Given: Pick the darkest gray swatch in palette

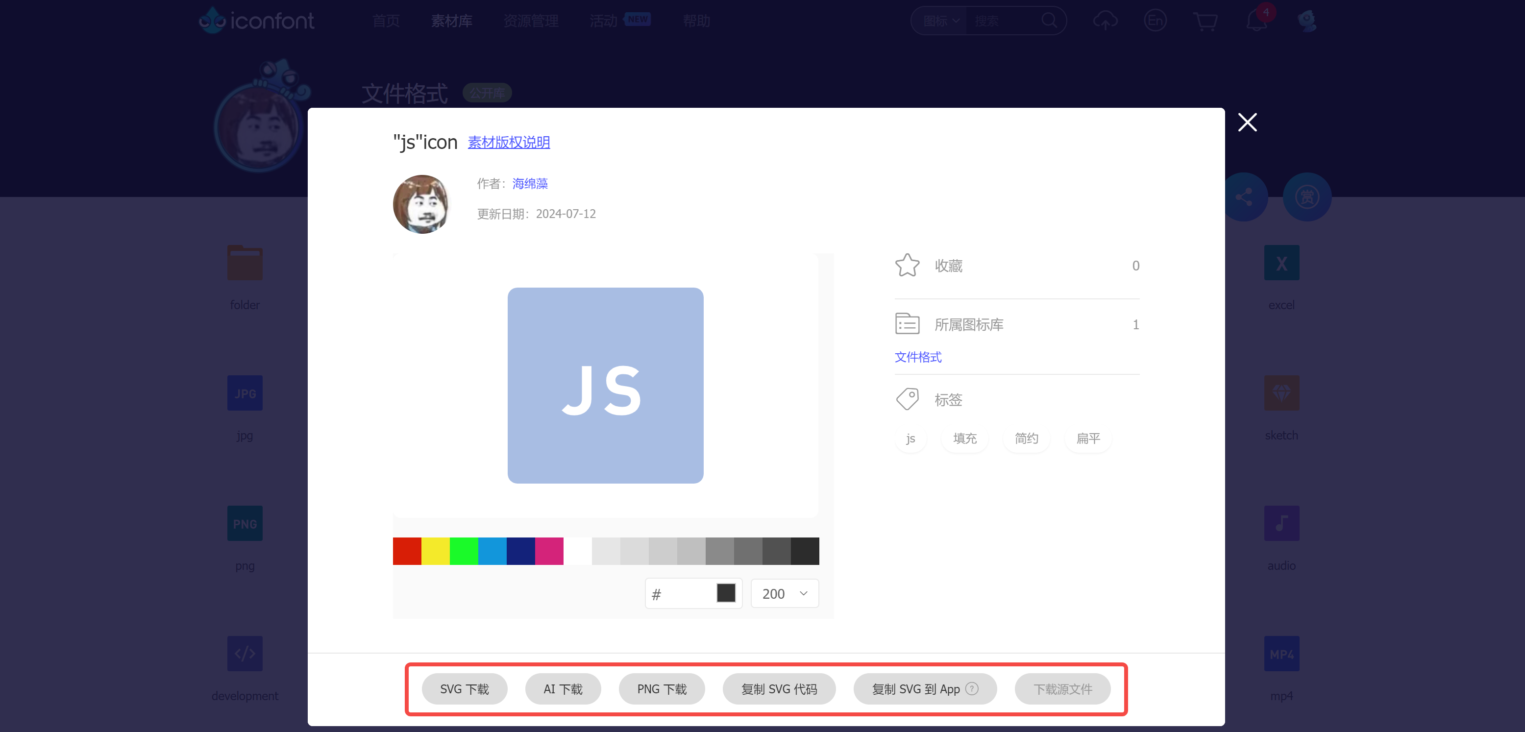Looking at the screenshot, I should pyautogui.click(x=805, y=551).
